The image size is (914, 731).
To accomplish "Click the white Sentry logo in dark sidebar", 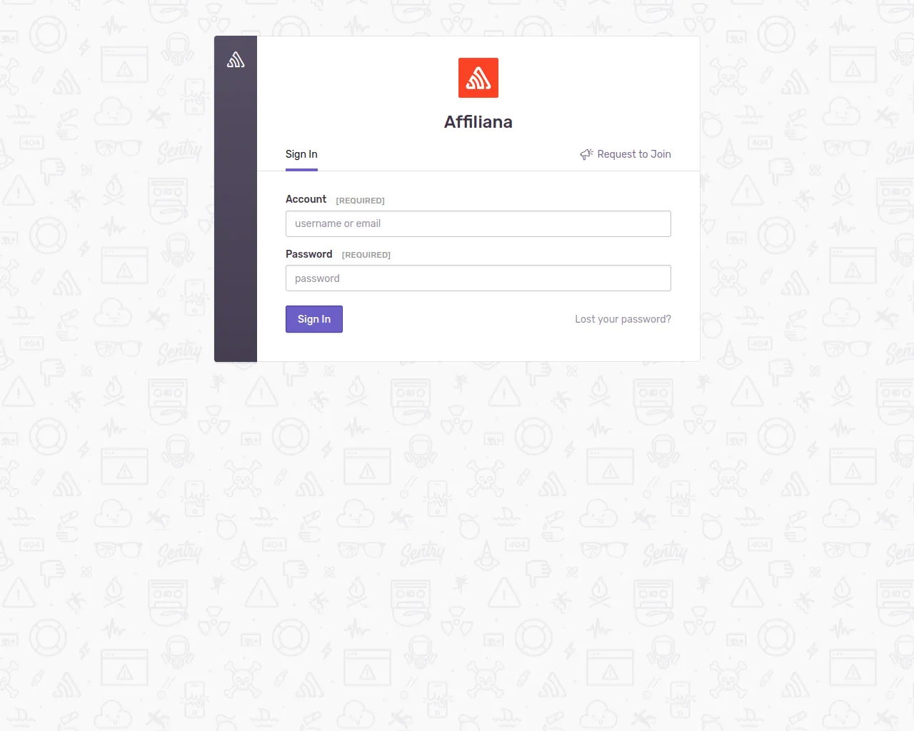I will point(236,60).
